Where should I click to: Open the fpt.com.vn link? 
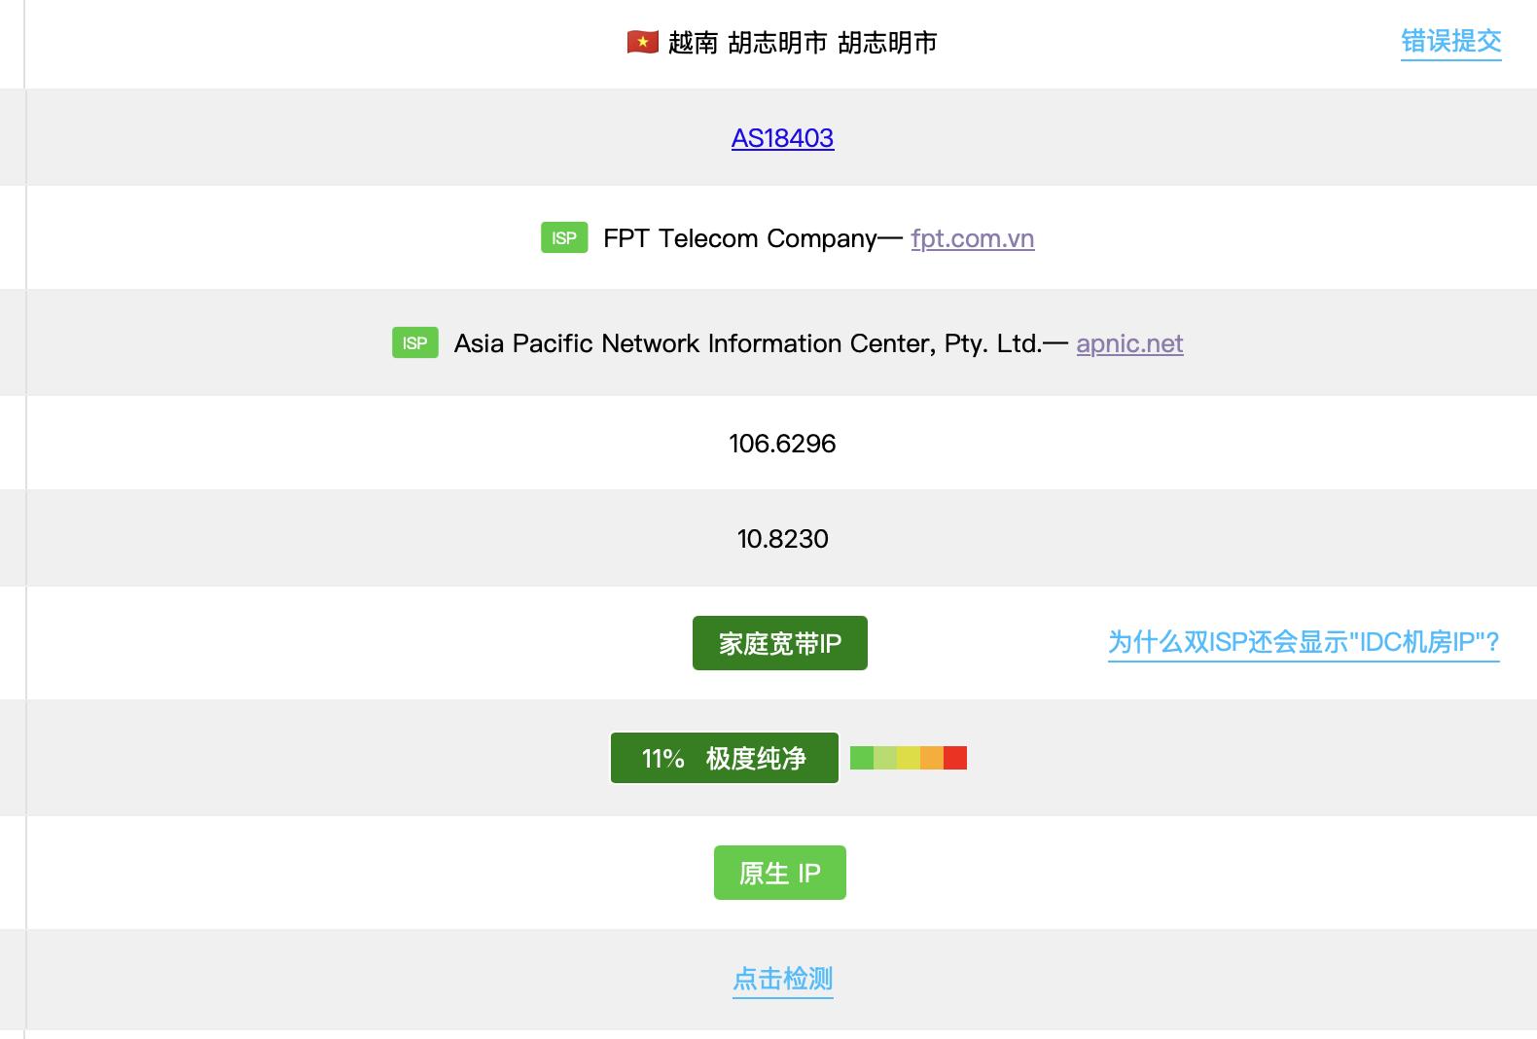[x=973, y=238]
